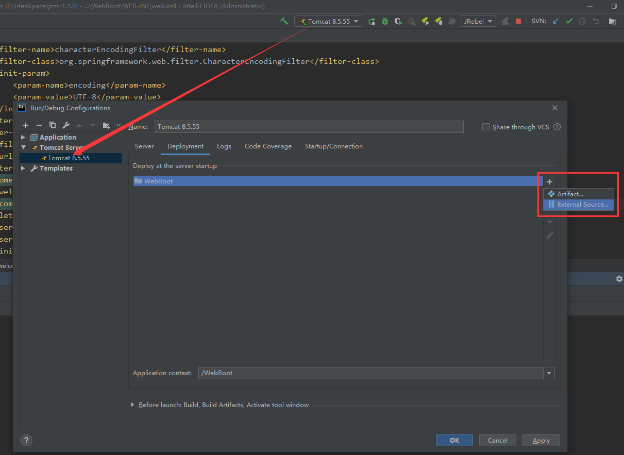Create new folder for configurations
The image size is (624, 455).
[106, 125]
